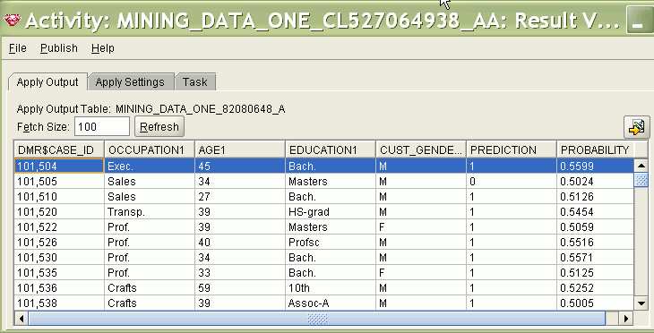Click the horizontal scrollbar thumb
The image size is (654, 333).
(316, 319)
